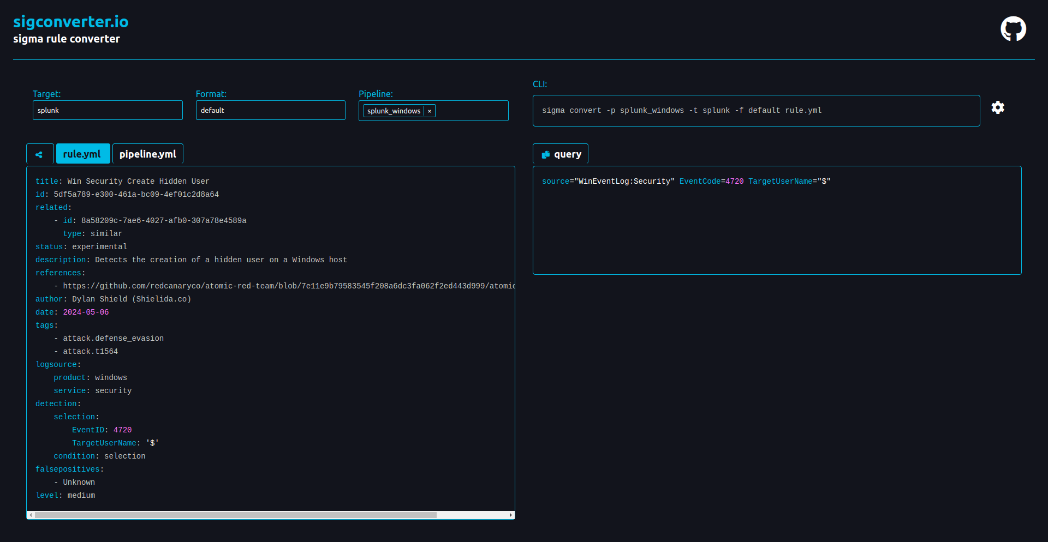Remove the splunk_windows pipeline tag
1048x542 pixels.
click(x=430, y=111)
